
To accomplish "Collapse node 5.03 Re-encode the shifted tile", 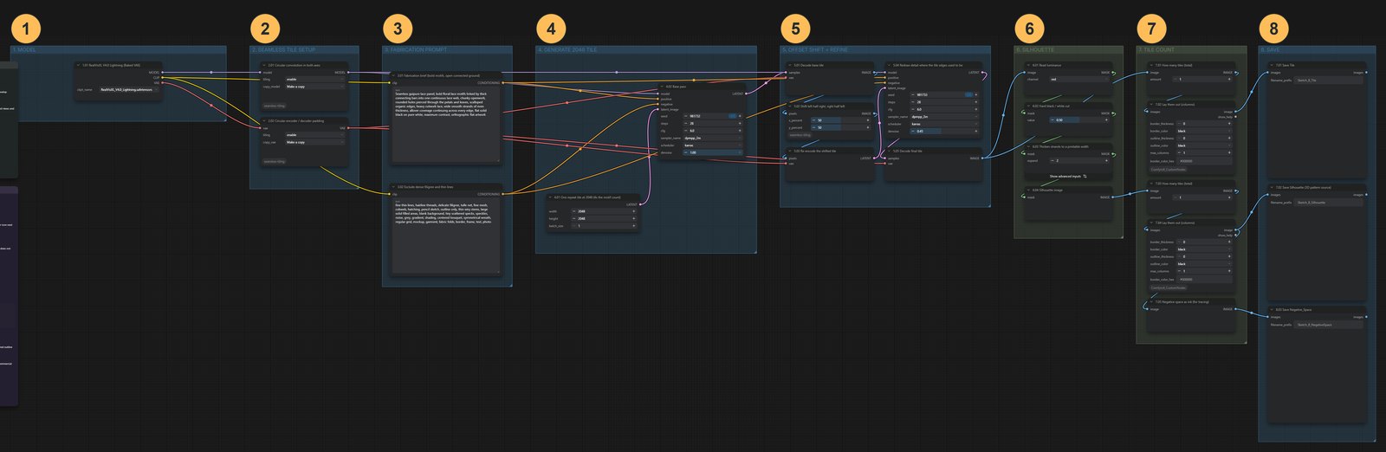I will (x=791, y=152).
